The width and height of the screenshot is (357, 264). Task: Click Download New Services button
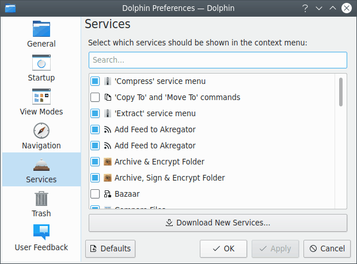pos(218,223)
